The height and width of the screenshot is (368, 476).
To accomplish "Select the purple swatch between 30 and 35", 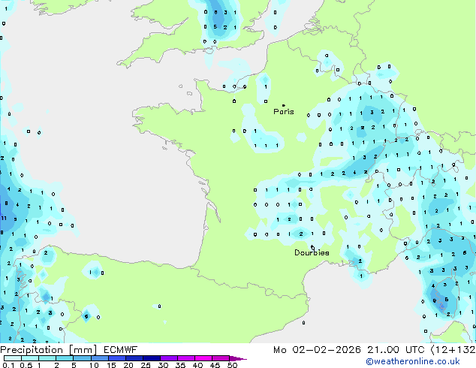I will click(168, 358).
